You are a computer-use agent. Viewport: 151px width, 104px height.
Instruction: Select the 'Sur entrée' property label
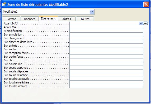click(11, 46)
